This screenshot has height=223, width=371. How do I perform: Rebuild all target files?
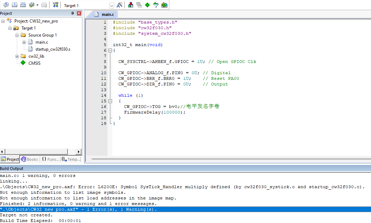click(23, 5)
